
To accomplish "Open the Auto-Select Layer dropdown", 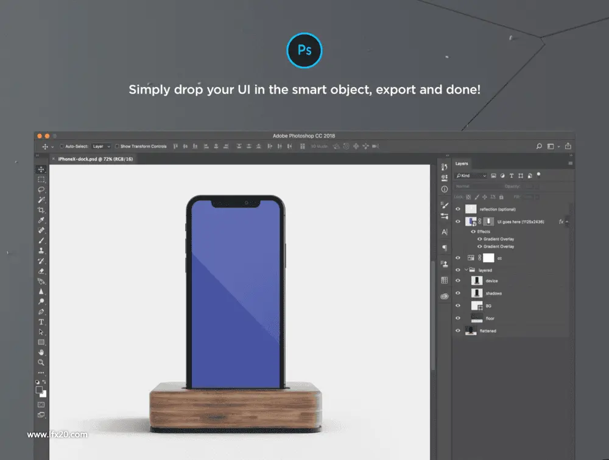I will coord(101,147).
